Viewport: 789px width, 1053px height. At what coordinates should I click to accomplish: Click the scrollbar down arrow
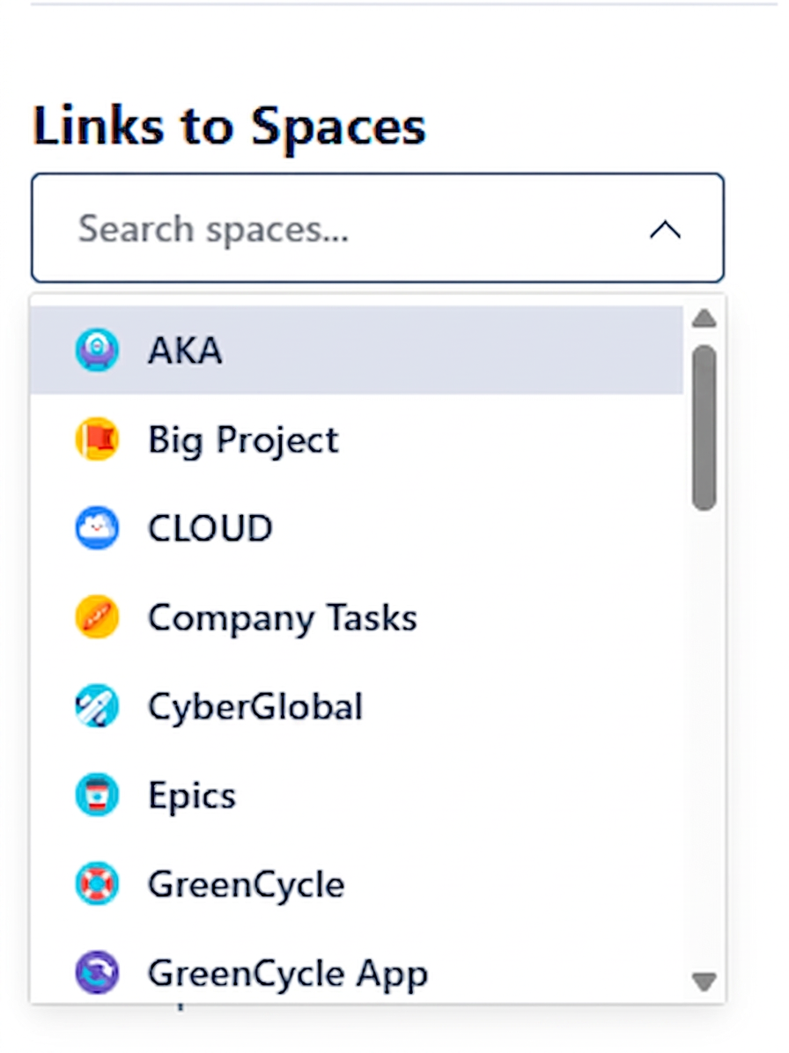704,982
